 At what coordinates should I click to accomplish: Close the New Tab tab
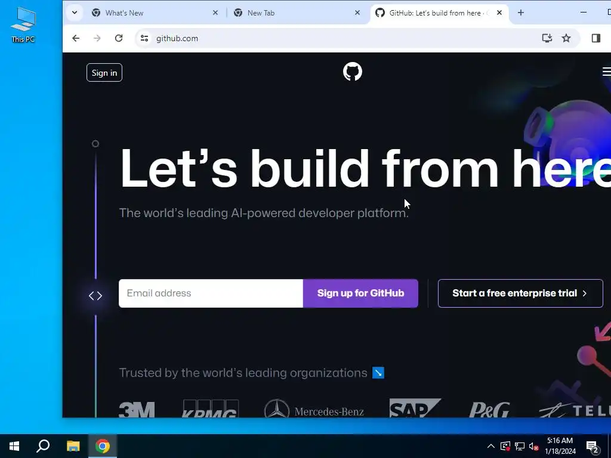(357, 13)
